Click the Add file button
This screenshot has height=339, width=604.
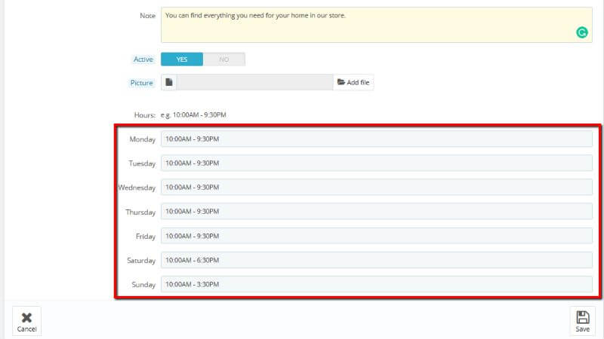coord(353,82)
